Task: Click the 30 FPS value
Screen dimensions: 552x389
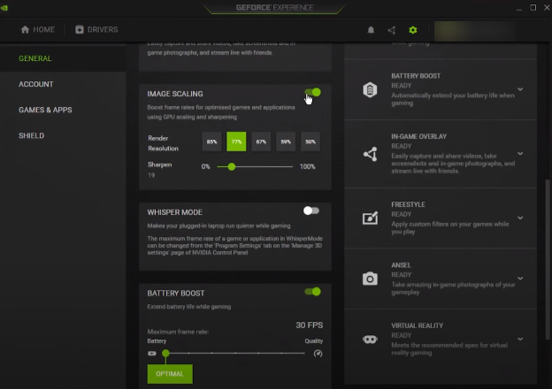Action: 309,325
